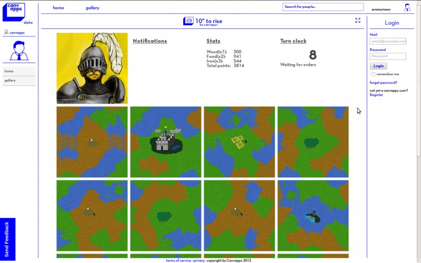This screenshot has width=421, height=263.
Task: Open fullscreen mode with the expand icon
Action: [x=358, y=21]
